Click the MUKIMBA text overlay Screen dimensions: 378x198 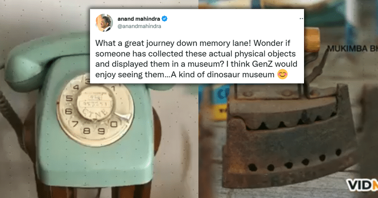point(353,49)
